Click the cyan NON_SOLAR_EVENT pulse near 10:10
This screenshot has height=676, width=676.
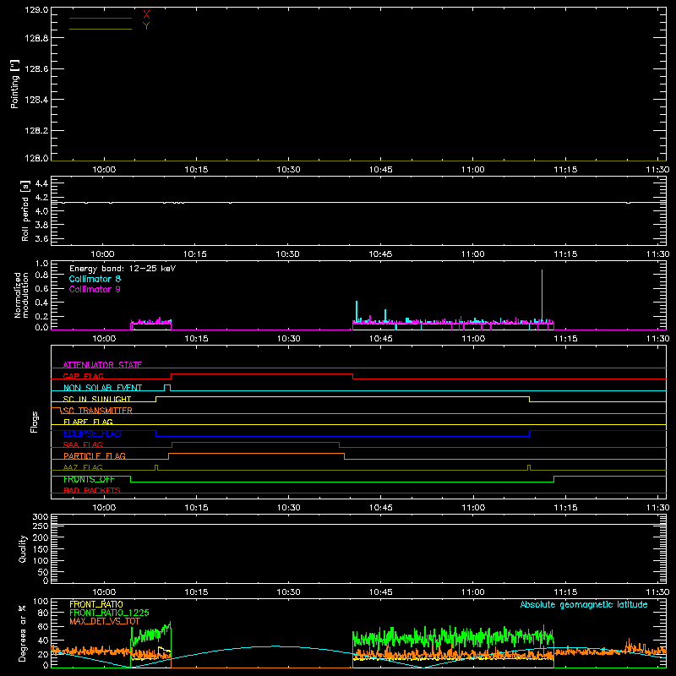[167, 388]
